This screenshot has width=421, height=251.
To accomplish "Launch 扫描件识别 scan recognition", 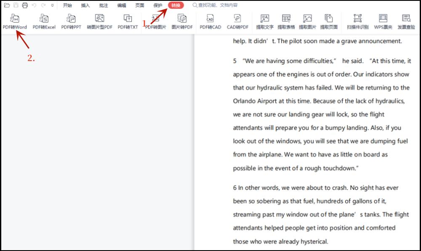I will click(357, 21).
